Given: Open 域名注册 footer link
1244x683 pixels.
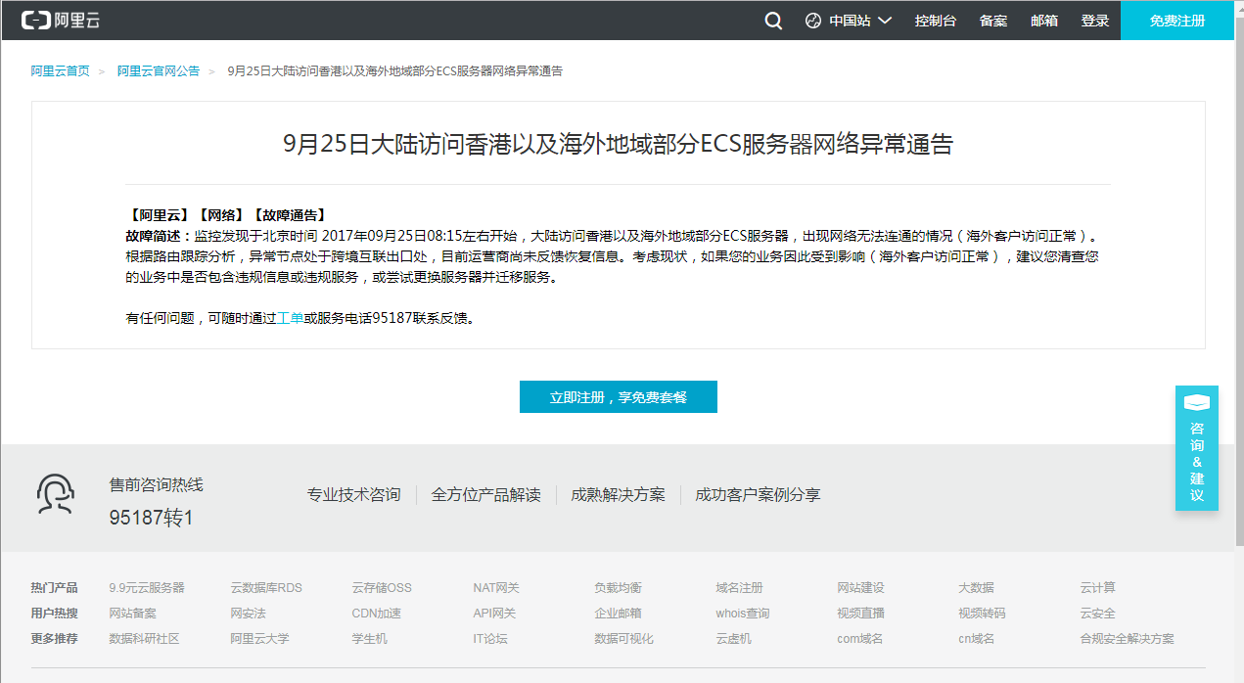Looking at the screenshot, I should point(739,588).
